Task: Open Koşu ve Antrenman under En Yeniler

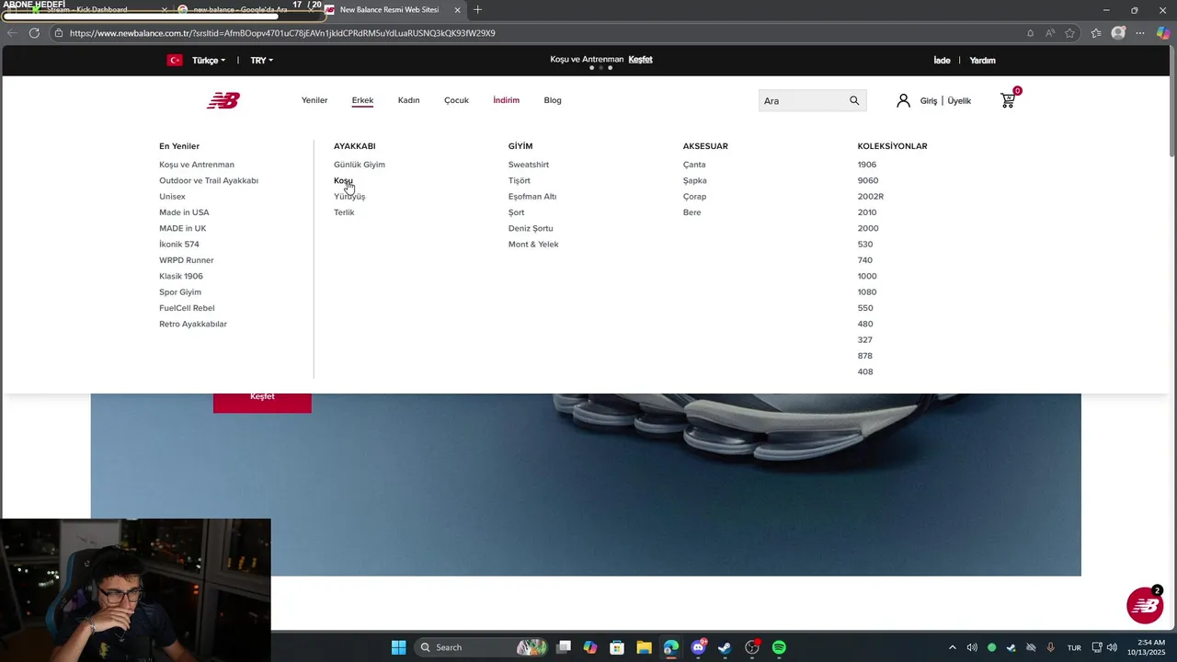Action: 197,165
